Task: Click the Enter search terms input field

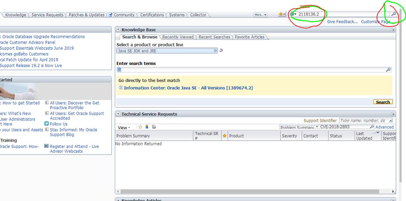Action: pos(254,70)
